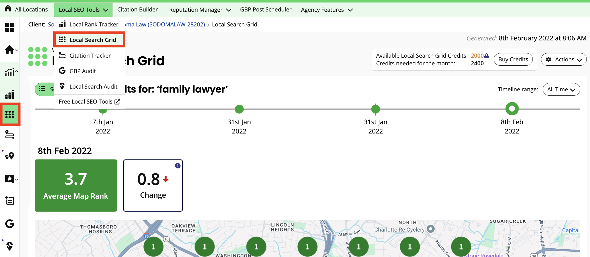Click the rank 1 pin near Oakview Terrace
The width and height of the screenshot is (590, 257).
point(205,247)
